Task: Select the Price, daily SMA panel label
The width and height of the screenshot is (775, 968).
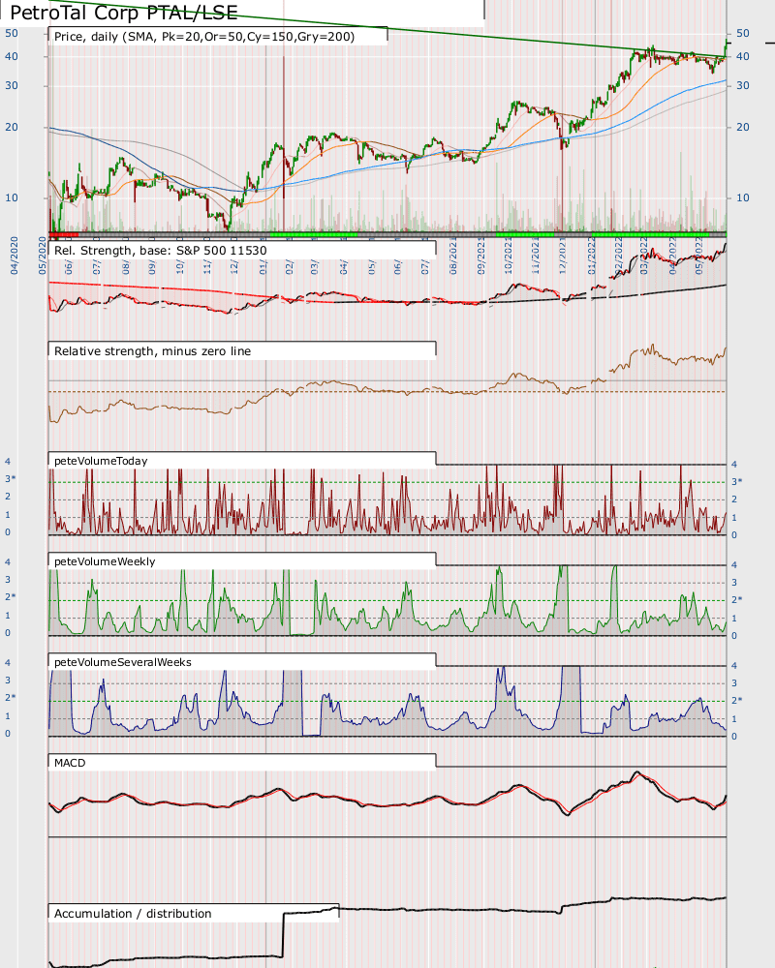Action: (x=204, y=37)
